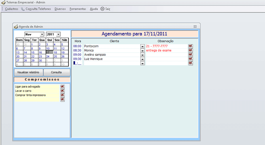Click the 'Ligar para advogado' commitment text
265x145 pixels.
coord(28,87)
